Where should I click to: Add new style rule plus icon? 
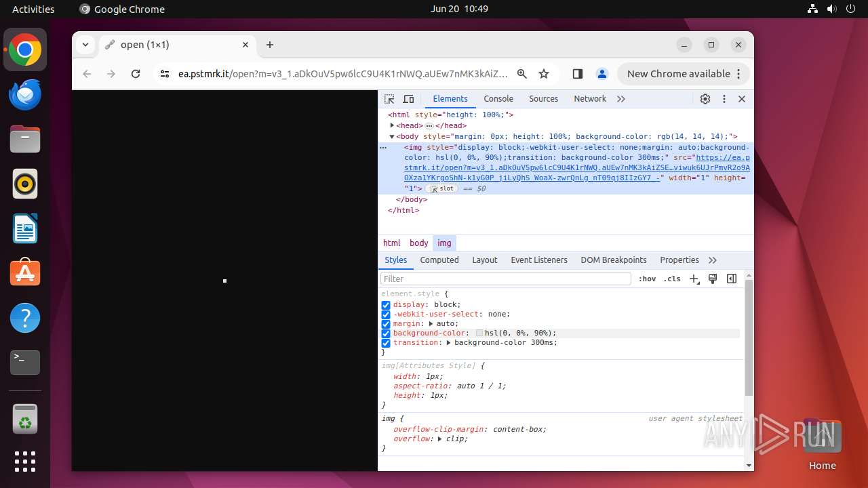pyautogui.click(x=694, y=279)
